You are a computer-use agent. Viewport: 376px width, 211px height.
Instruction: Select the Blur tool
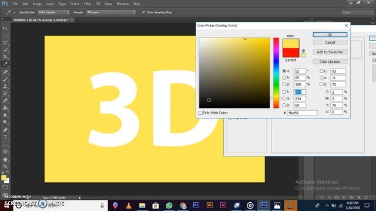[x=5, y=115]
